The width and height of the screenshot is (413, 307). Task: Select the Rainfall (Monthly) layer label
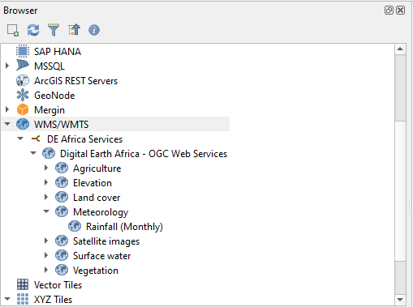(124, 227)
